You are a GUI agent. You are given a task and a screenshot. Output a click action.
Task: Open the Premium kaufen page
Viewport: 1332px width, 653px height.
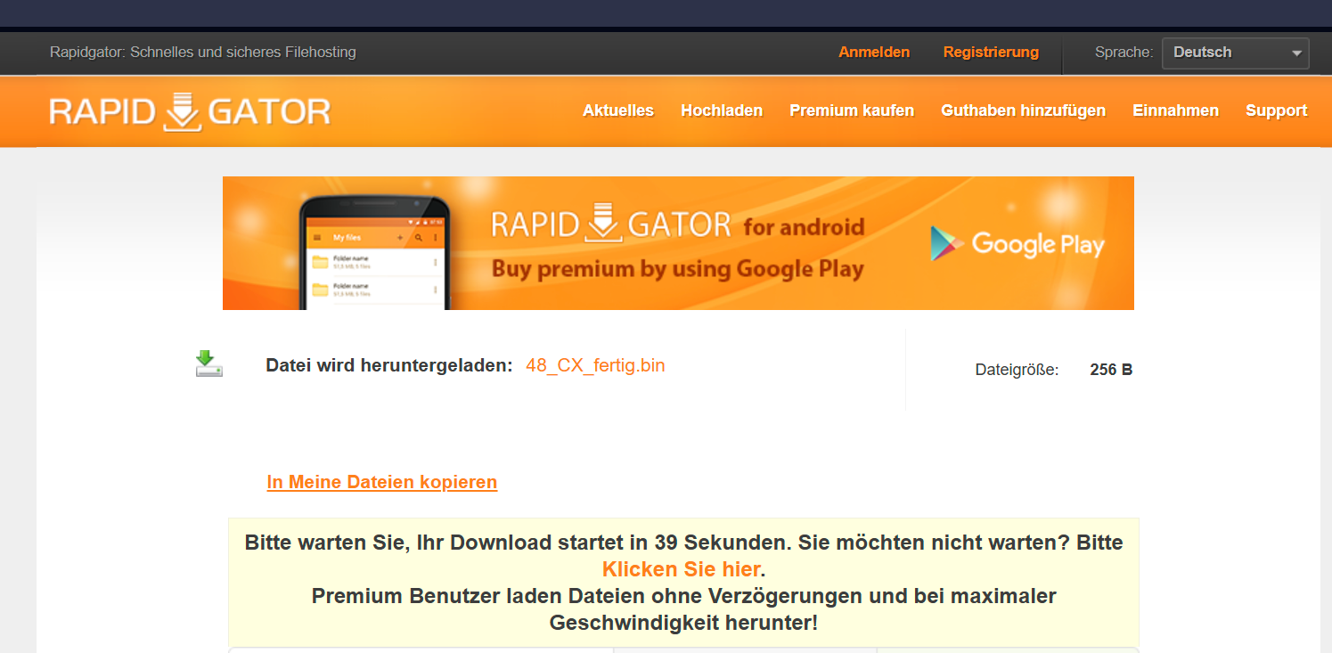[852, 110]
